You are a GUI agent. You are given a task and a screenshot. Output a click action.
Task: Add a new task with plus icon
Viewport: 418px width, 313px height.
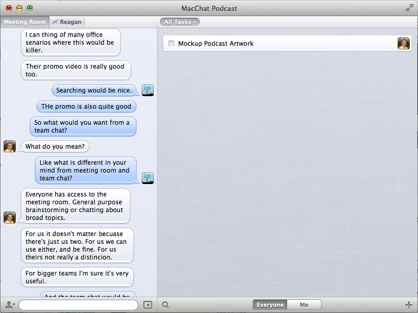(409, 305)
